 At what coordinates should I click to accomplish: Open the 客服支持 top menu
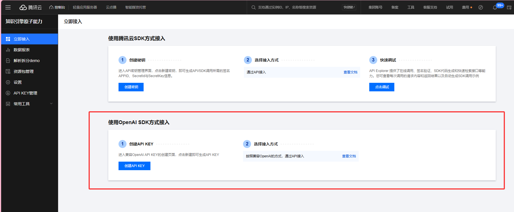point(430,7)
